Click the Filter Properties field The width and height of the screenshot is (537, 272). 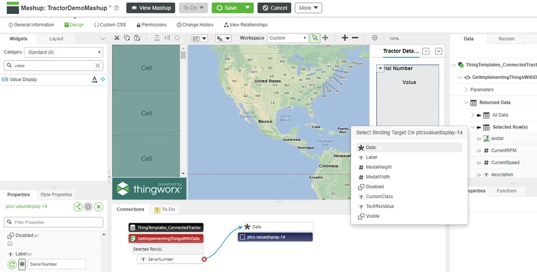tap(53, 222)
